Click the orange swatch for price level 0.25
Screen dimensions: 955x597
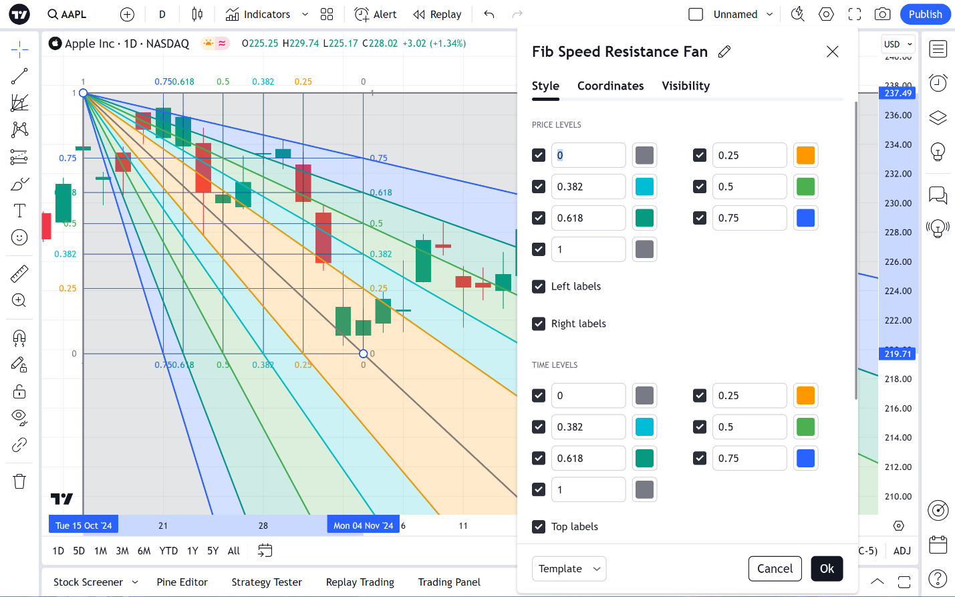[806, 155]
